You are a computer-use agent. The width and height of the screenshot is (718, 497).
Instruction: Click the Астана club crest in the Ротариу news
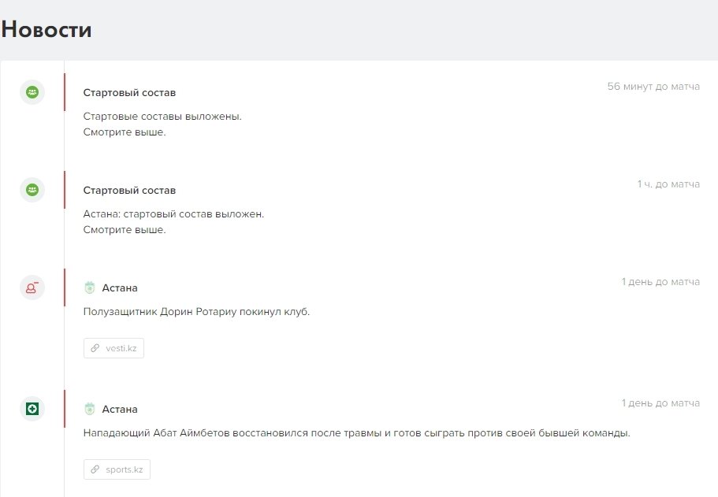(x=90, y=288)
